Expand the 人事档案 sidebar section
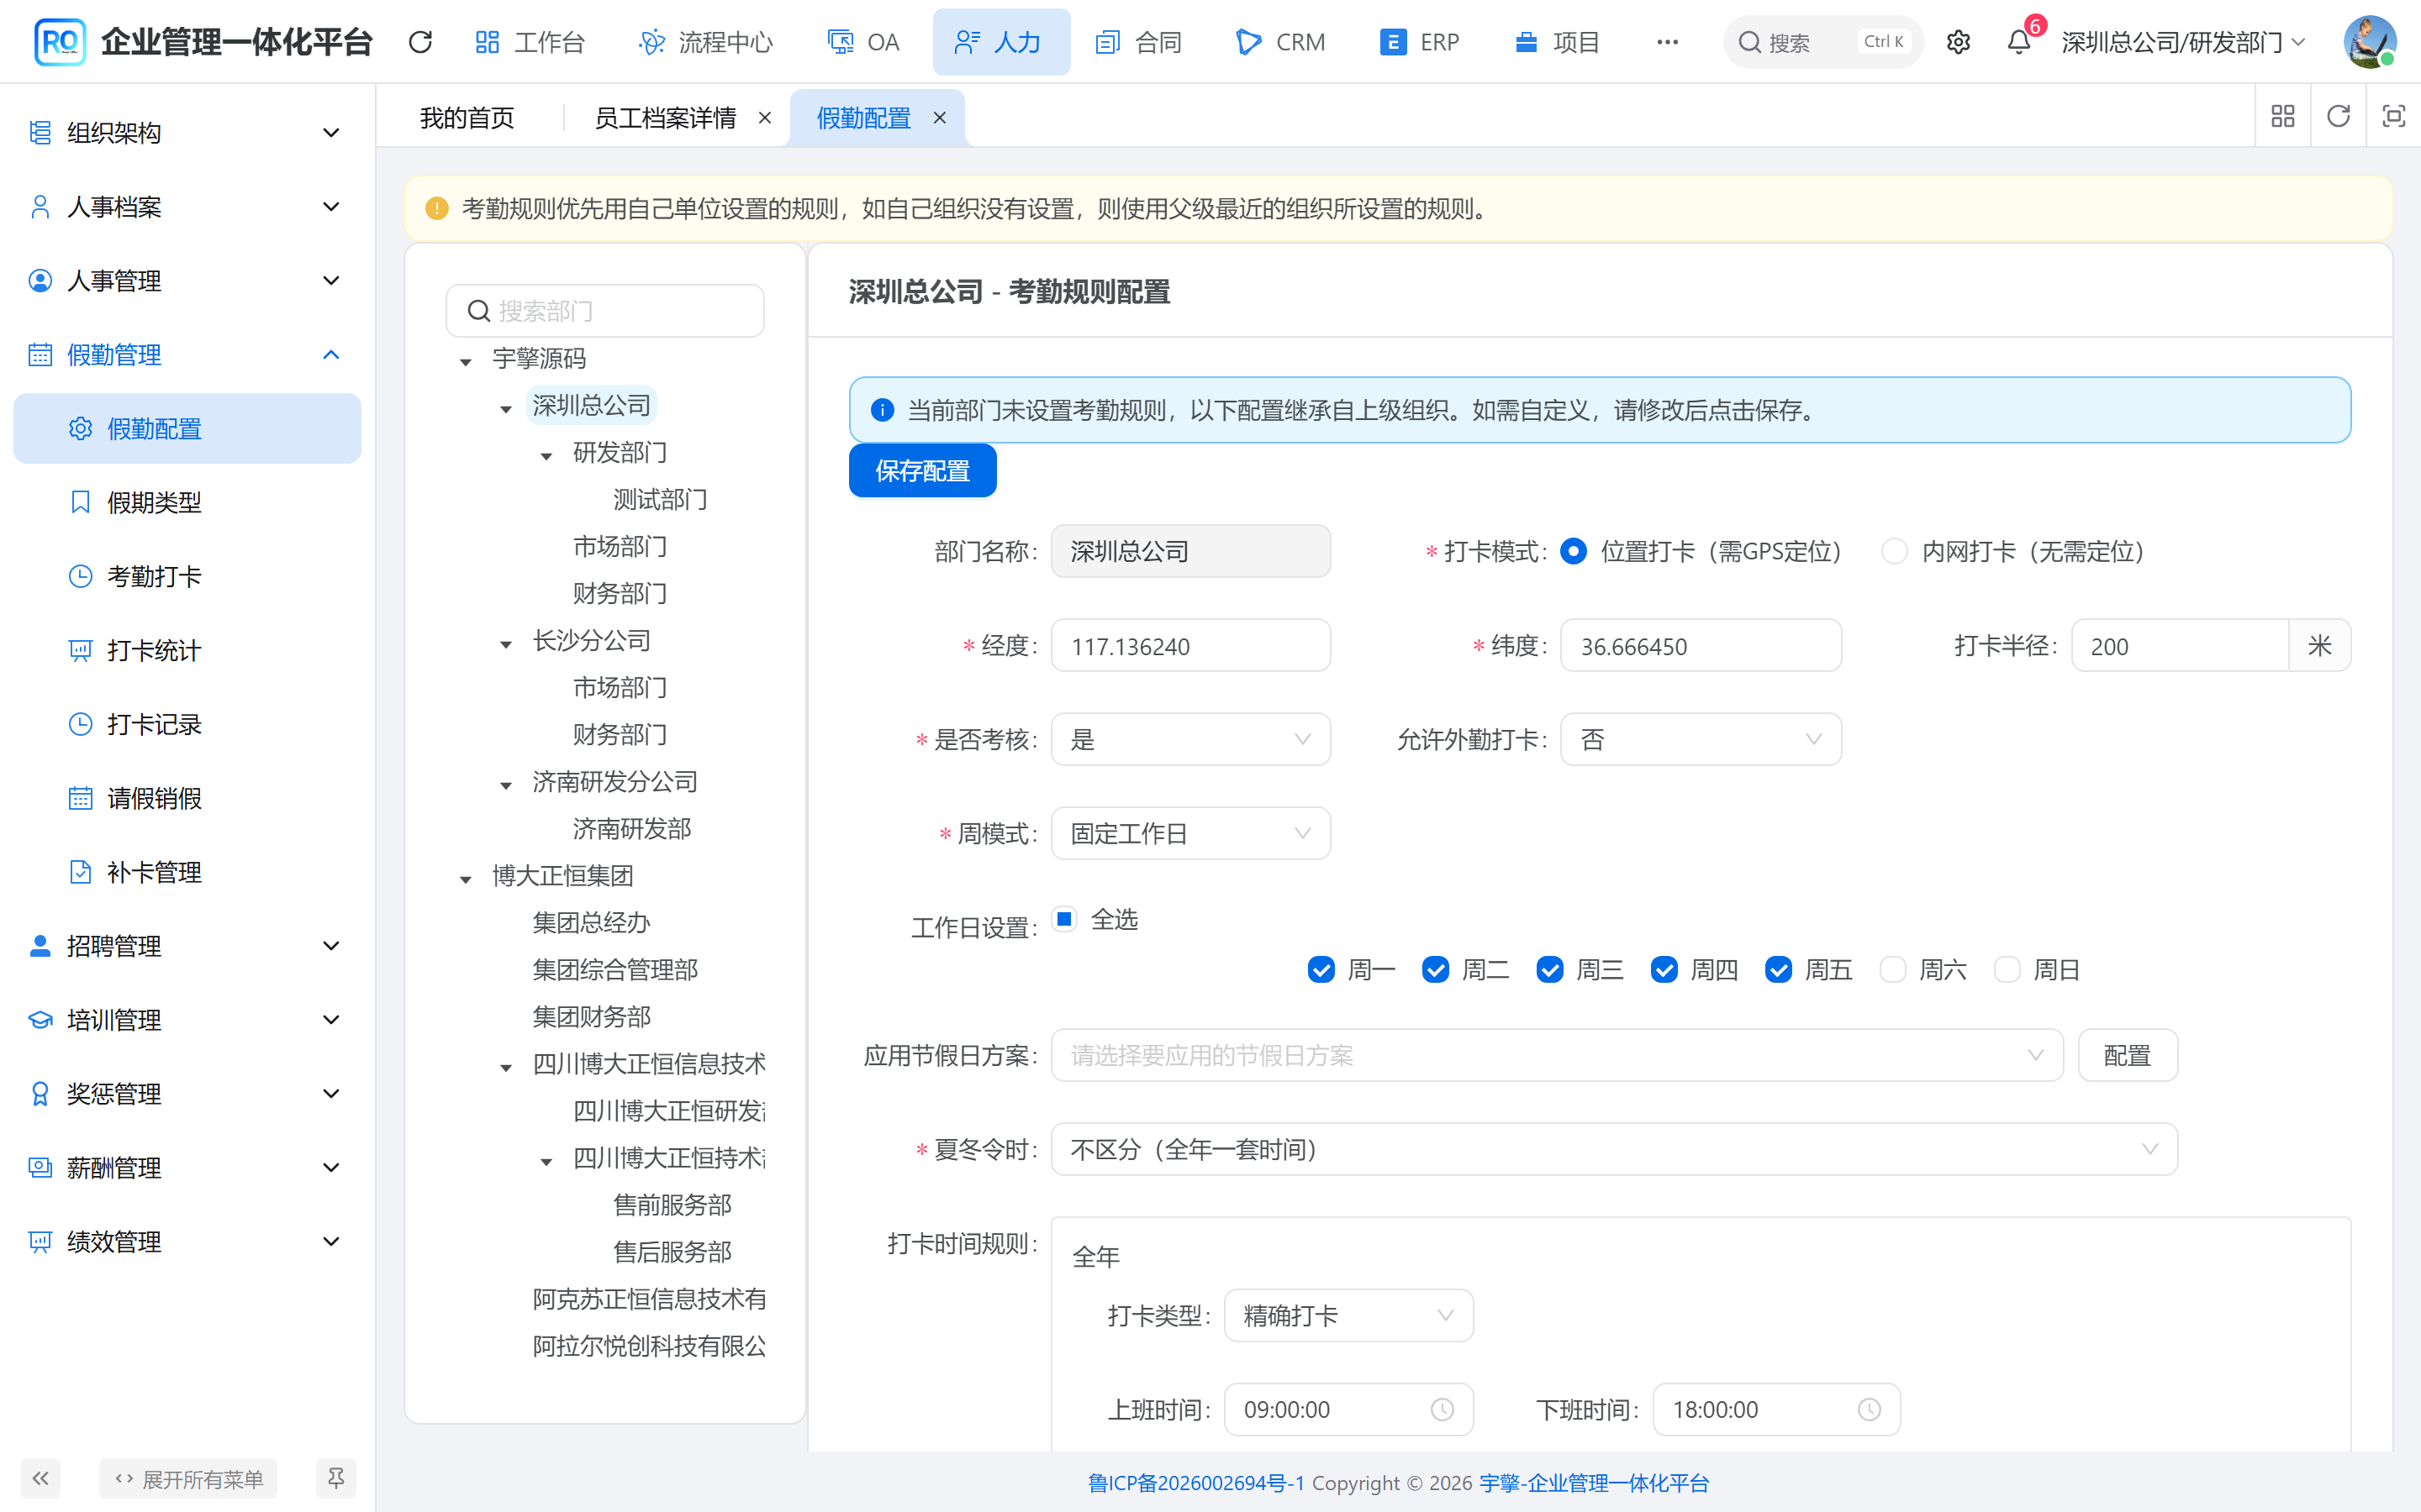Viewport: 2421px width, 1512px height. coord(187,206)
